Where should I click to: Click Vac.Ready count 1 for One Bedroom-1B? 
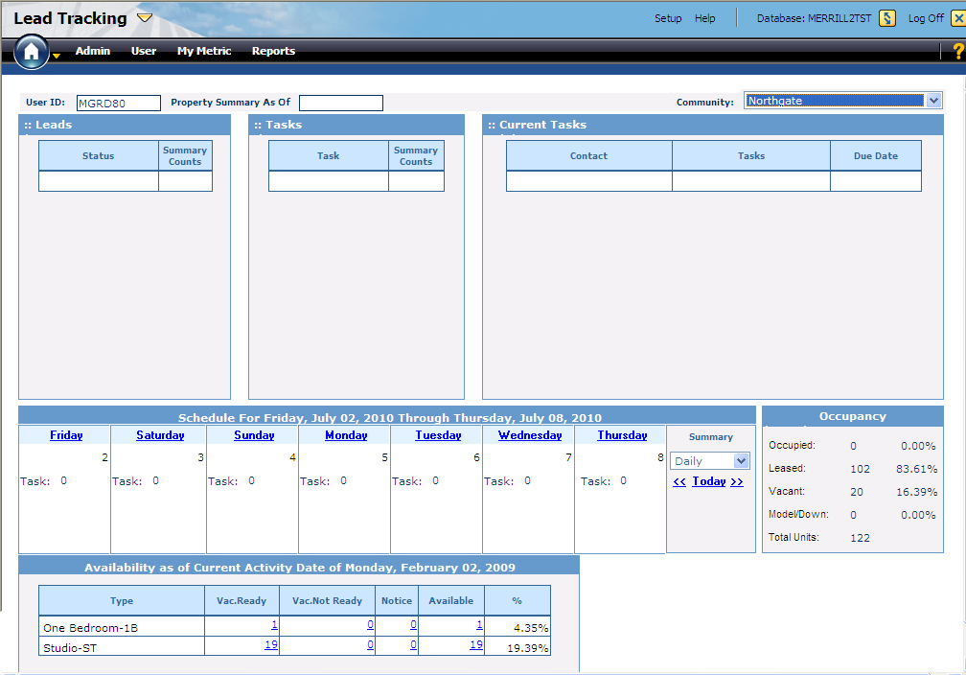click(x=274, y=625)
